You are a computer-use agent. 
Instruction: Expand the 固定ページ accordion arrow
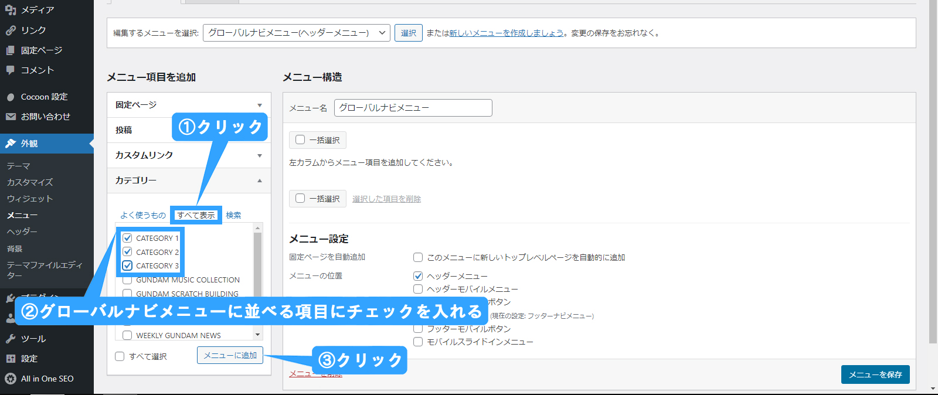(x=260, y=105)
